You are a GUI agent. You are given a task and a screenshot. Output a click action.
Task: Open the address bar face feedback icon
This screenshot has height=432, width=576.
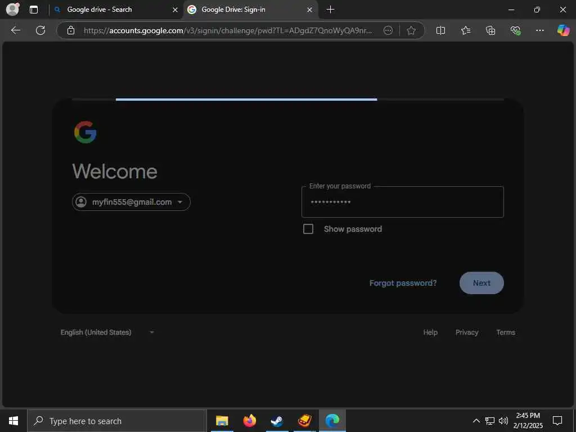coord(388,30)
